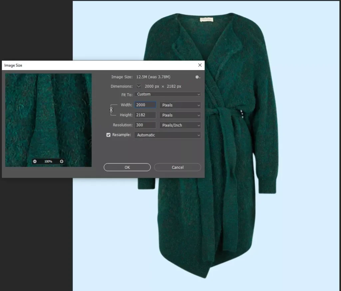Viewport: 341px width, 291px height.
Task: Uncheck the Resample checkbox
Action: [x=108, y=135]
